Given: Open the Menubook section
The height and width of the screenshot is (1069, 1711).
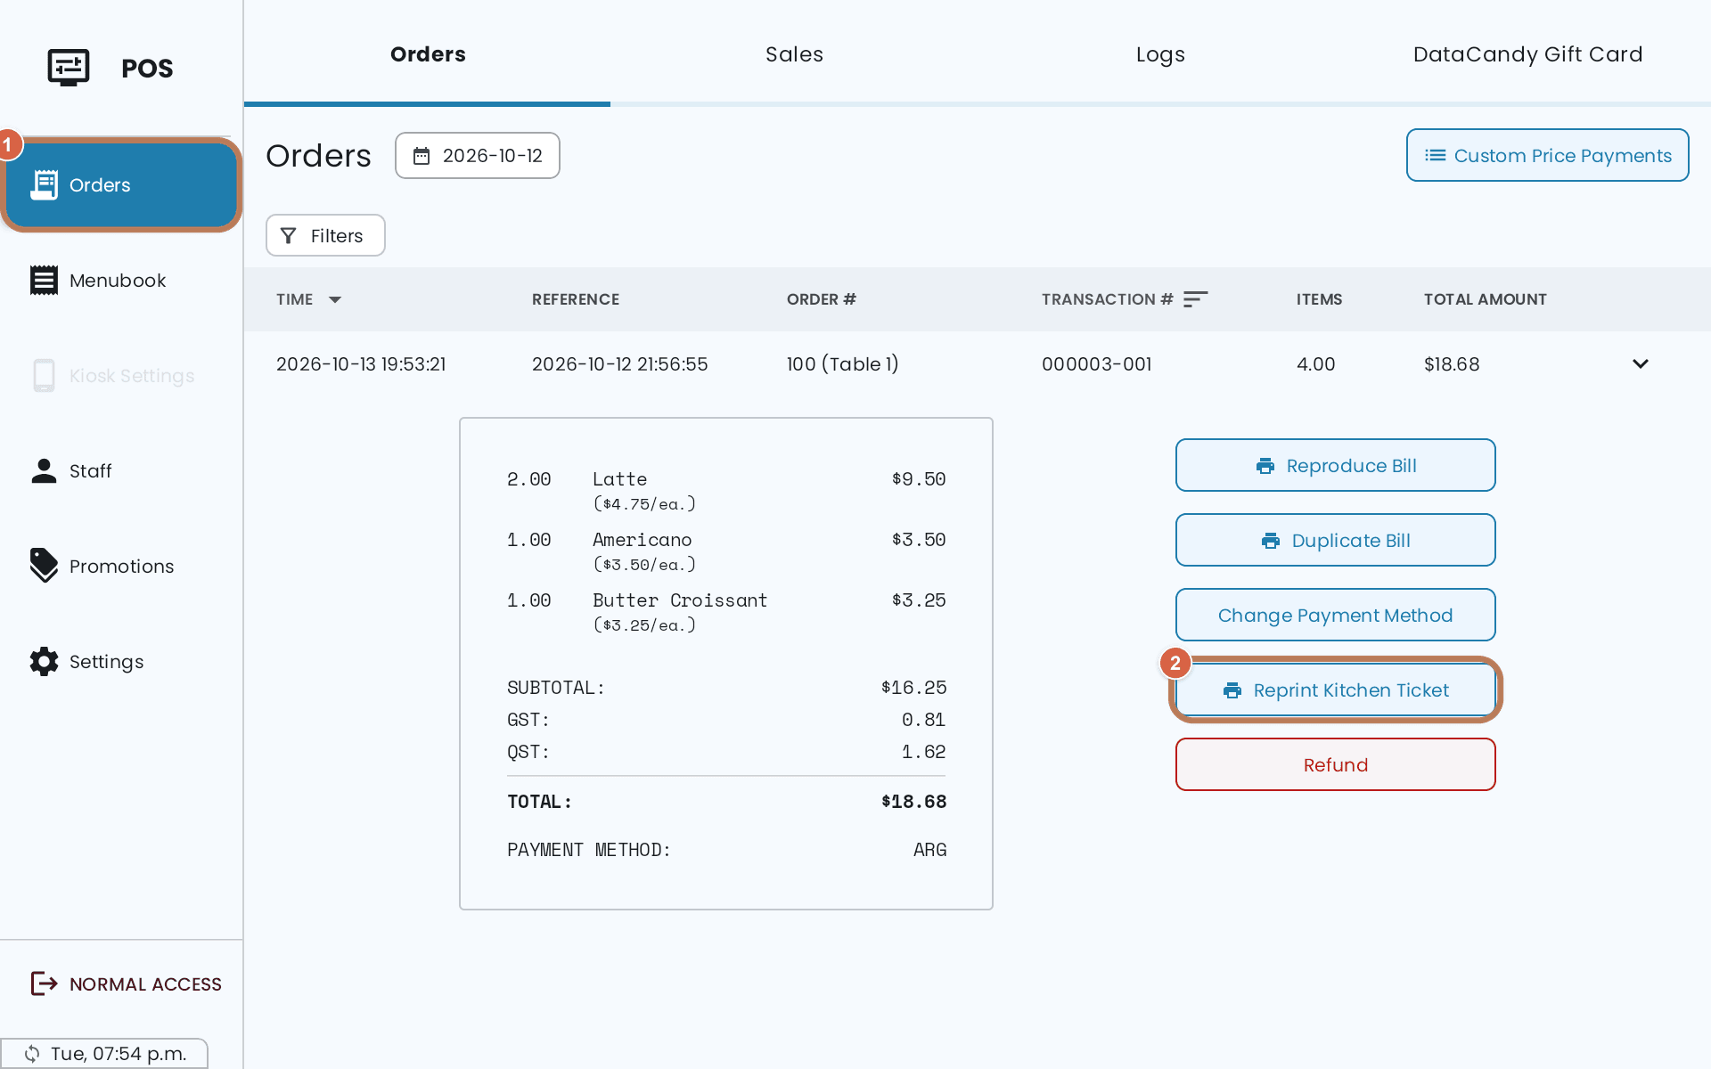Looking at the screenshot, I should [121, 281].
